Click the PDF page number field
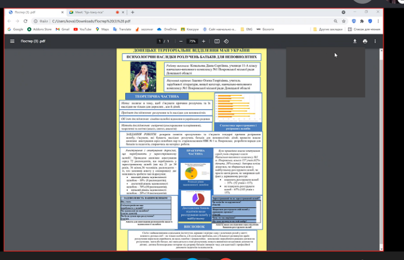Image resolution: width=404 pixels, height=260 pixels. point(160,42)
